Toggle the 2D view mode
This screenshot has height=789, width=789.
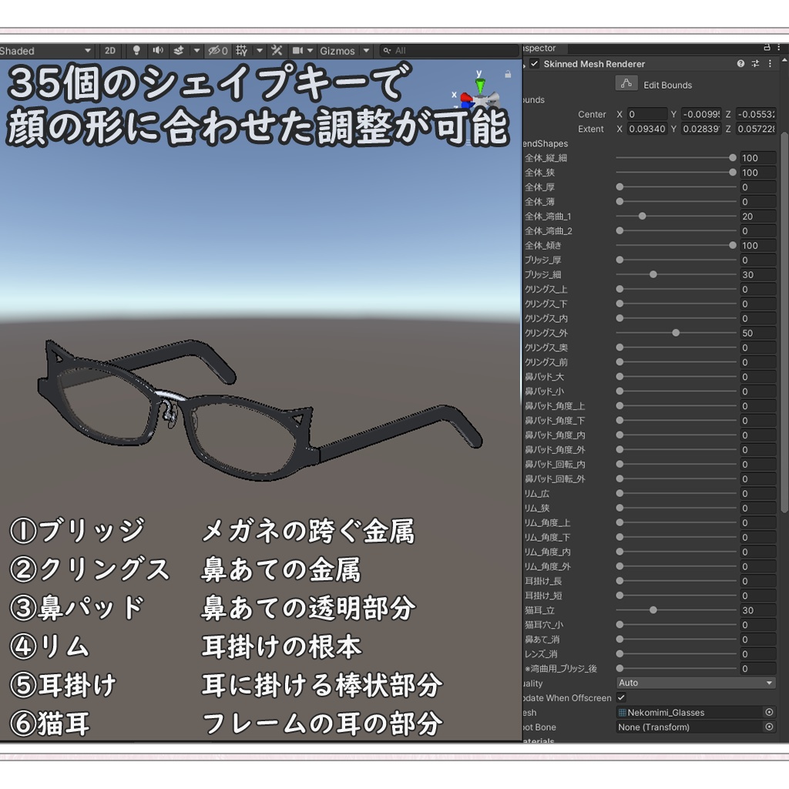110,51
